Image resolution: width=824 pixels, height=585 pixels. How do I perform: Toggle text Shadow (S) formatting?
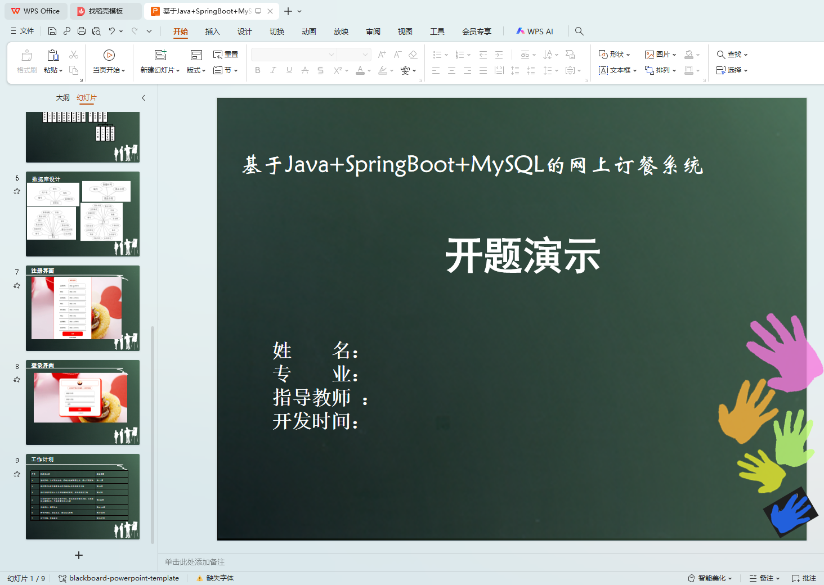320,70
